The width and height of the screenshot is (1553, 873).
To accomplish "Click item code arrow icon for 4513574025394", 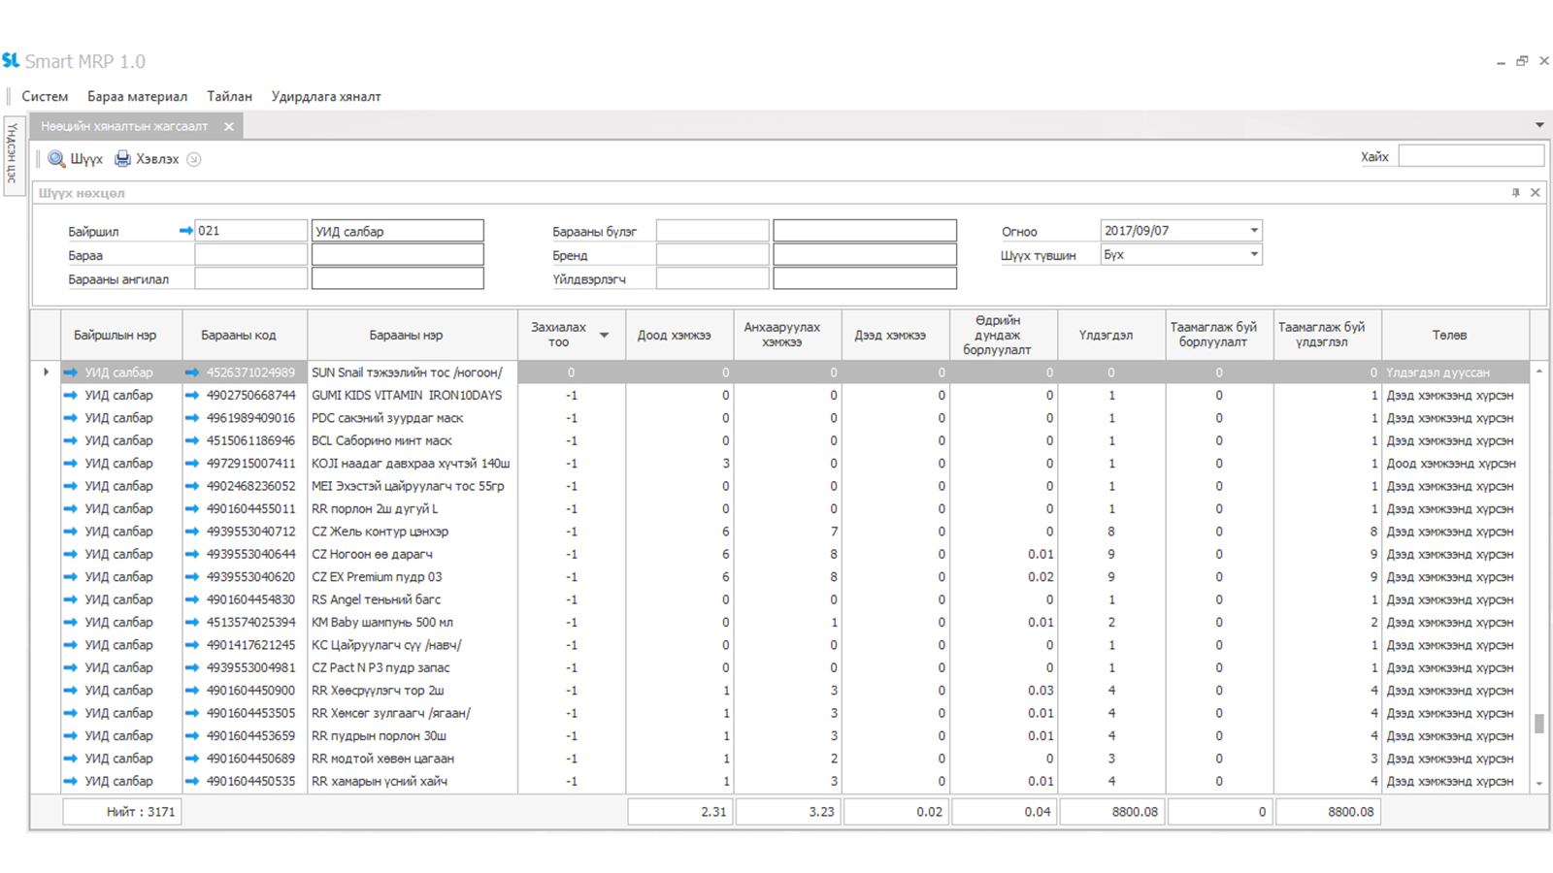I will coord(192,622).
